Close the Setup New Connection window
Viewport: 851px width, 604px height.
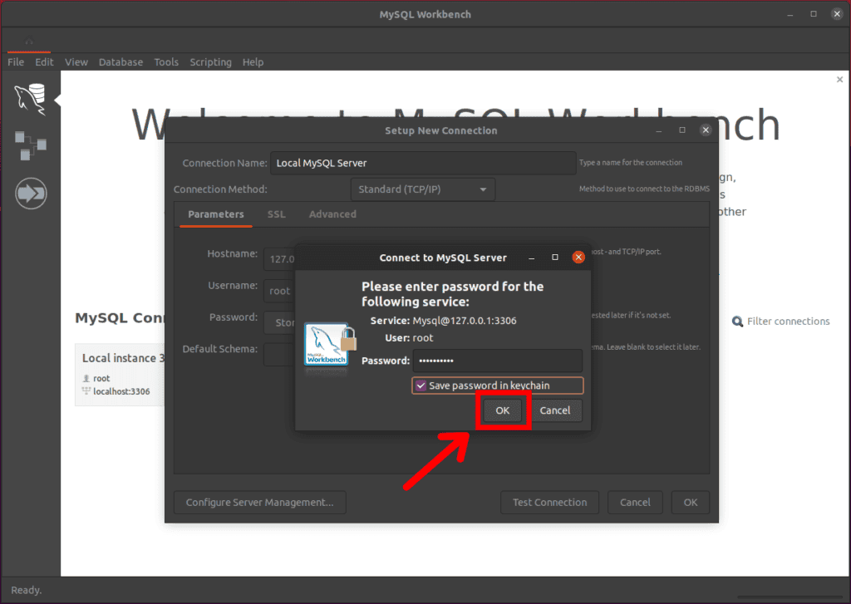(706, 130)
